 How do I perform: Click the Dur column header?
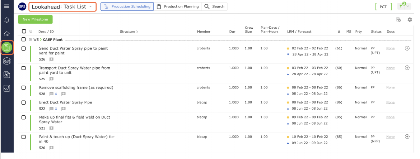(x=232, y=32)
